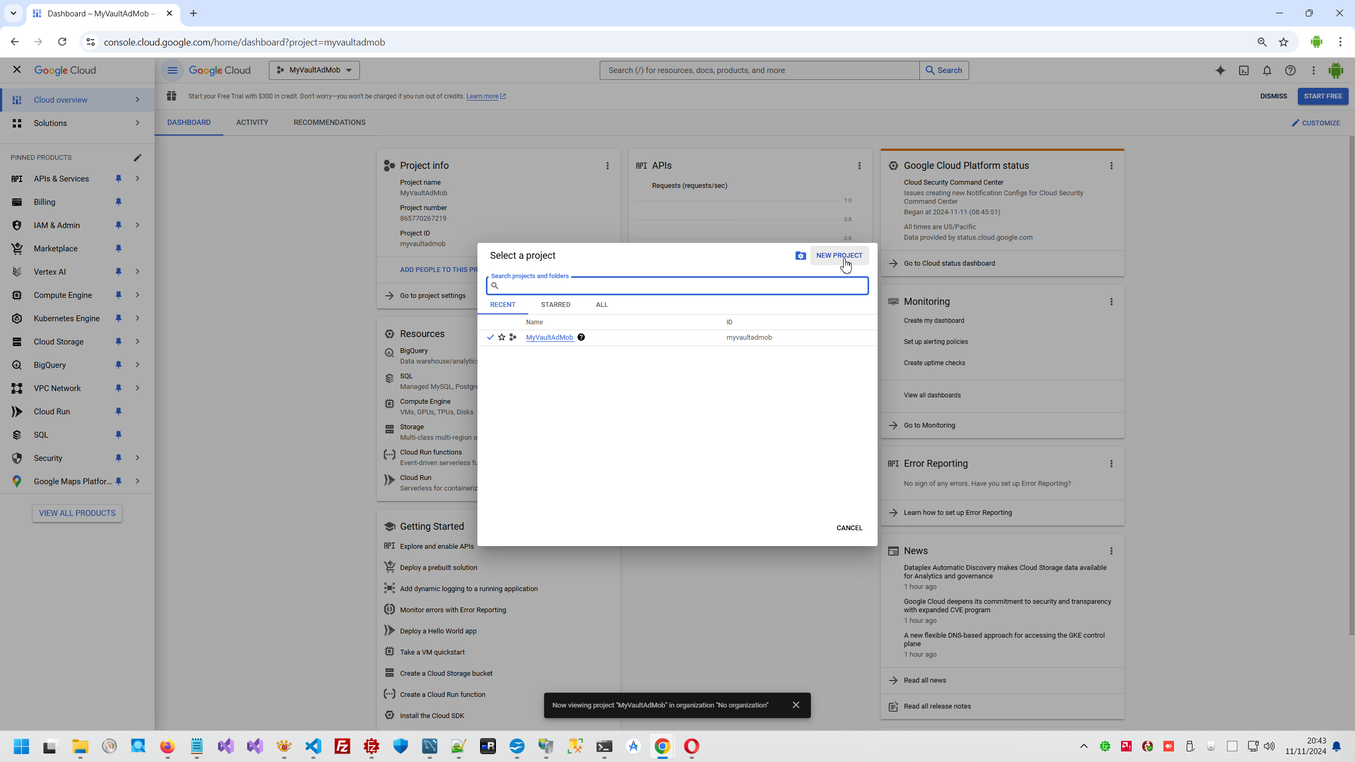
Task: Star the MyVaultAdMob project
Action: pos(501,337)
